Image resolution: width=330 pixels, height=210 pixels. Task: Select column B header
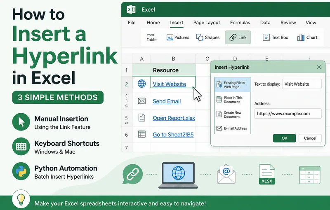(173, 58)
